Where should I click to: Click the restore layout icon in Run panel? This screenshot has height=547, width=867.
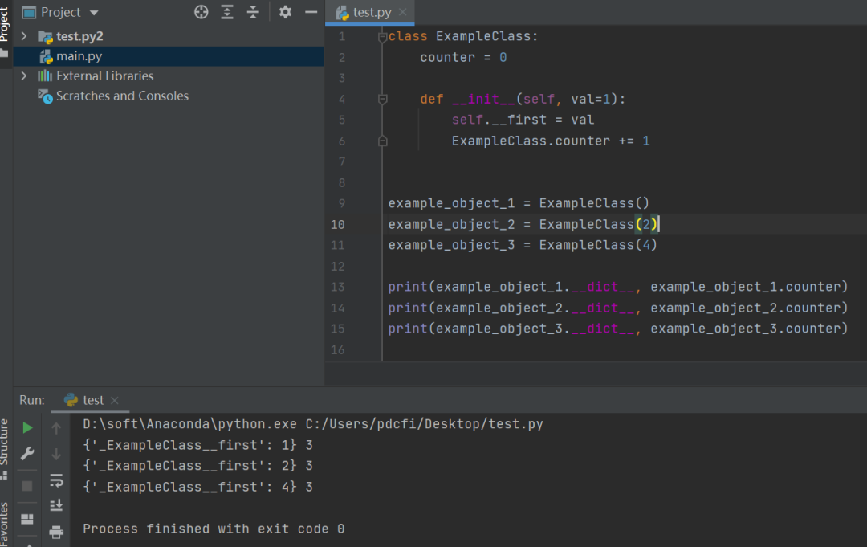(x=27, y=519)
